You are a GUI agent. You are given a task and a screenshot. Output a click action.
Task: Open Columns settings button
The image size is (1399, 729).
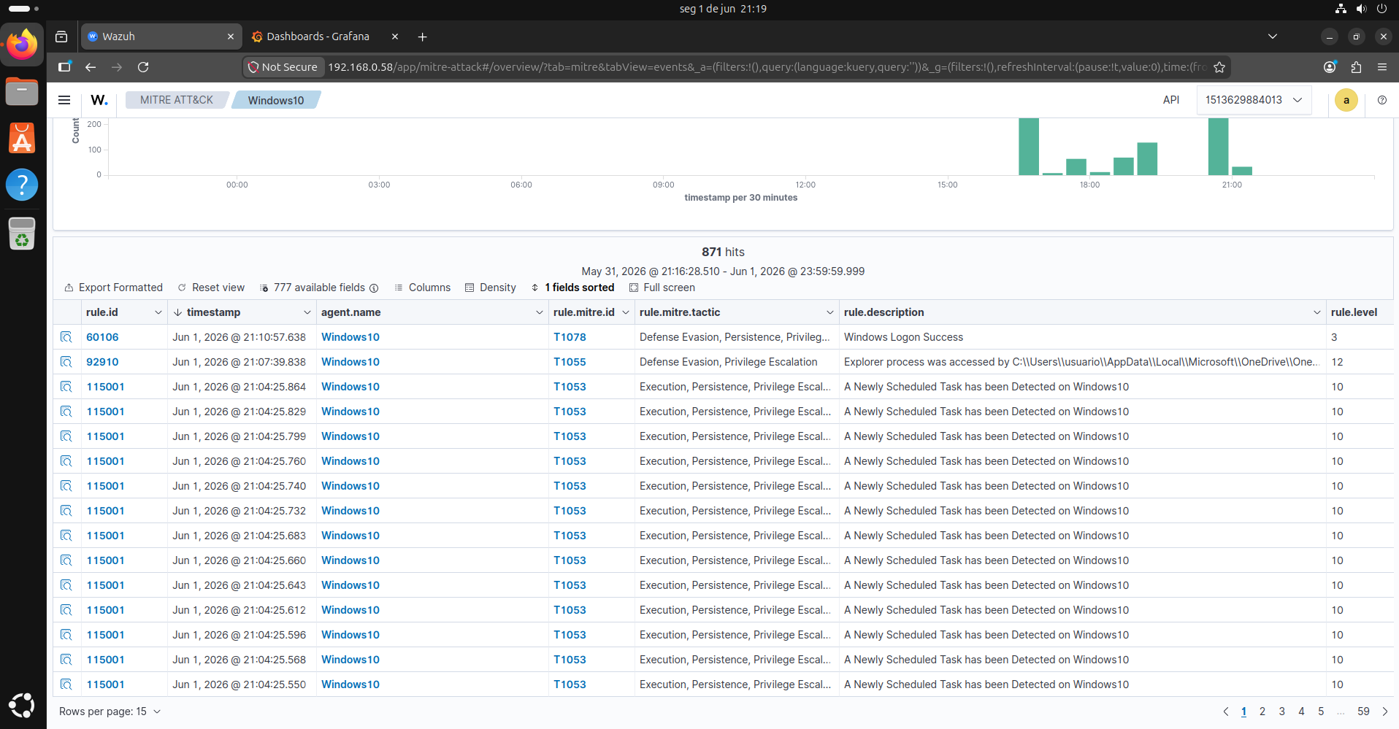(422, 288)
